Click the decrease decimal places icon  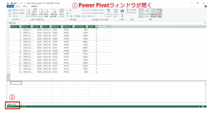[x=79, y=16]
